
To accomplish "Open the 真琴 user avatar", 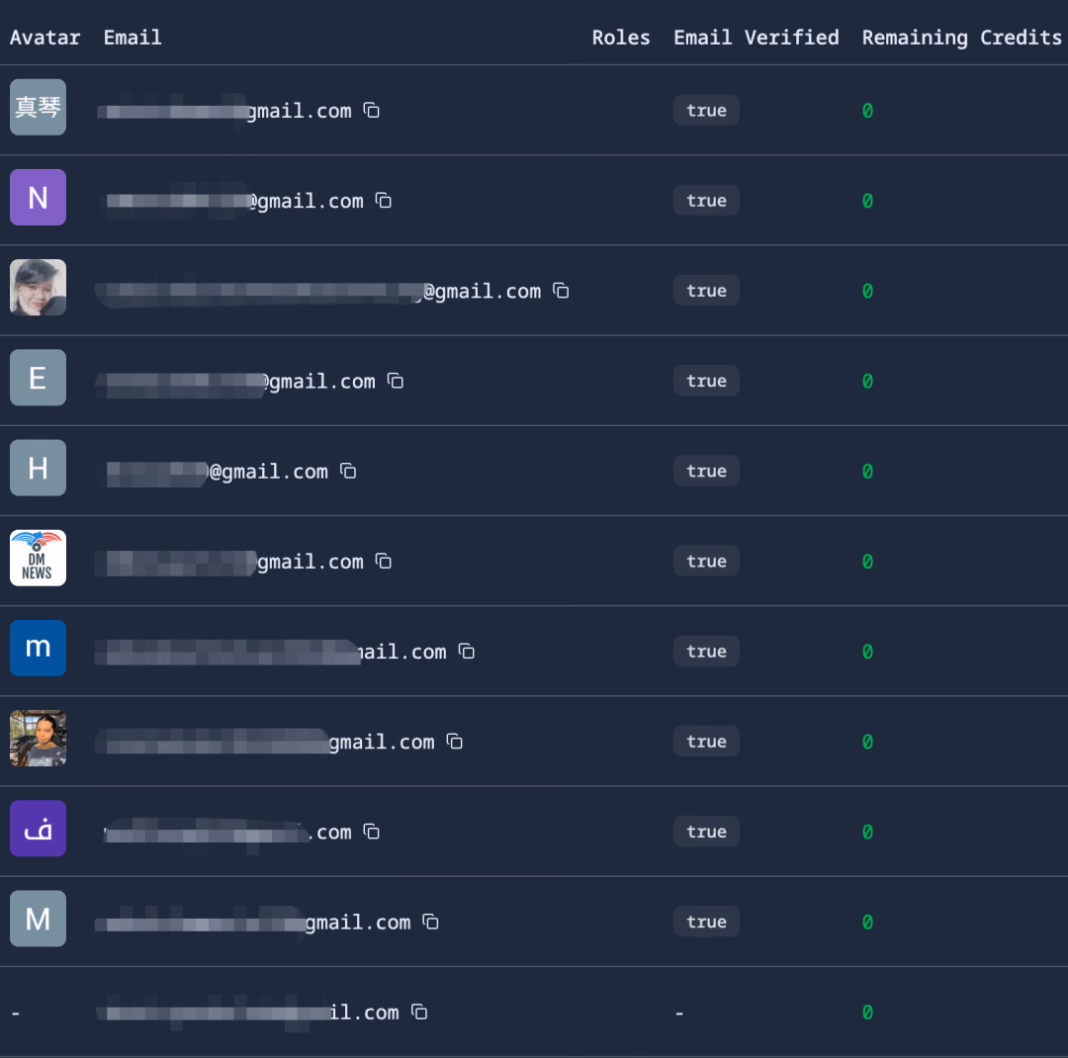I will point(39,107).
